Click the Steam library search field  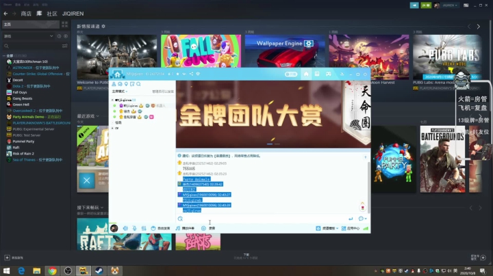point(31,46)
